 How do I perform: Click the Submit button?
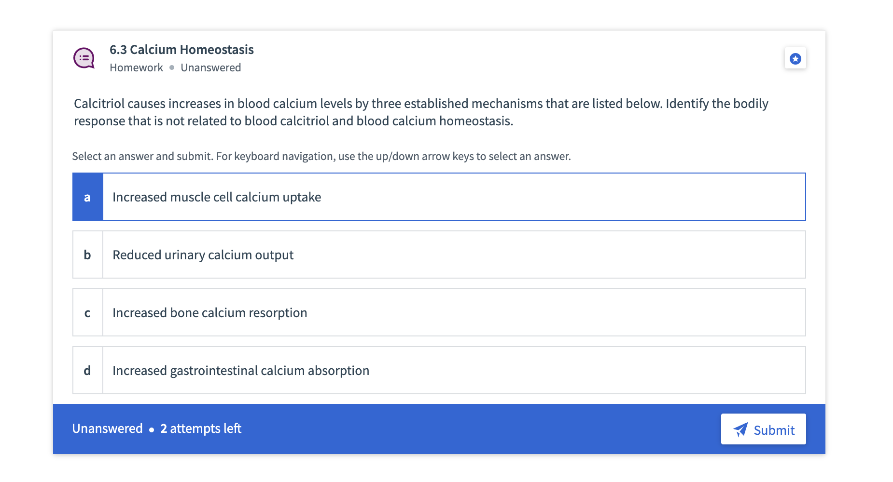coord(763,429)
